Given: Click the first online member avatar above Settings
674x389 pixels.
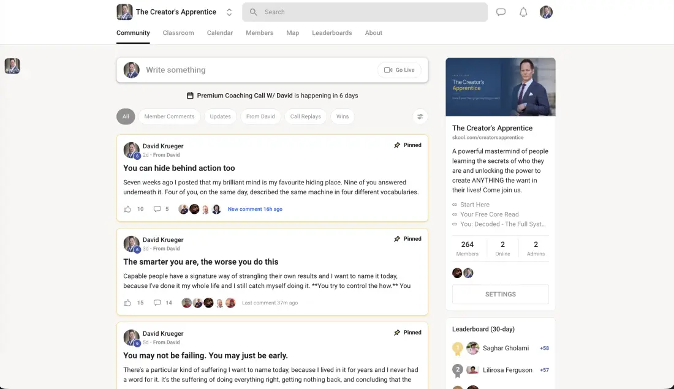Looking at the screenshot, I should 457,273.
